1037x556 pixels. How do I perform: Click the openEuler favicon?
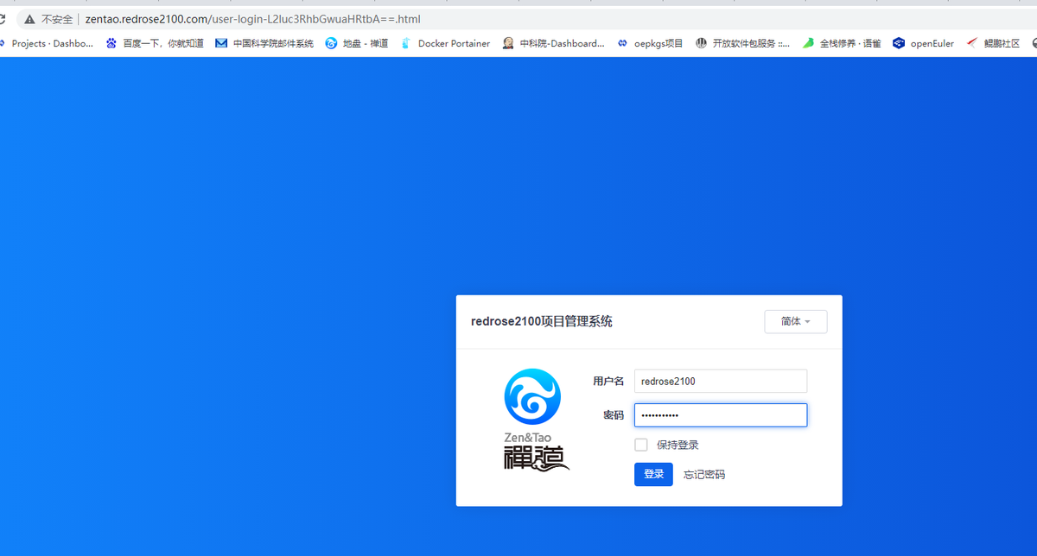(x=899, y=43)
